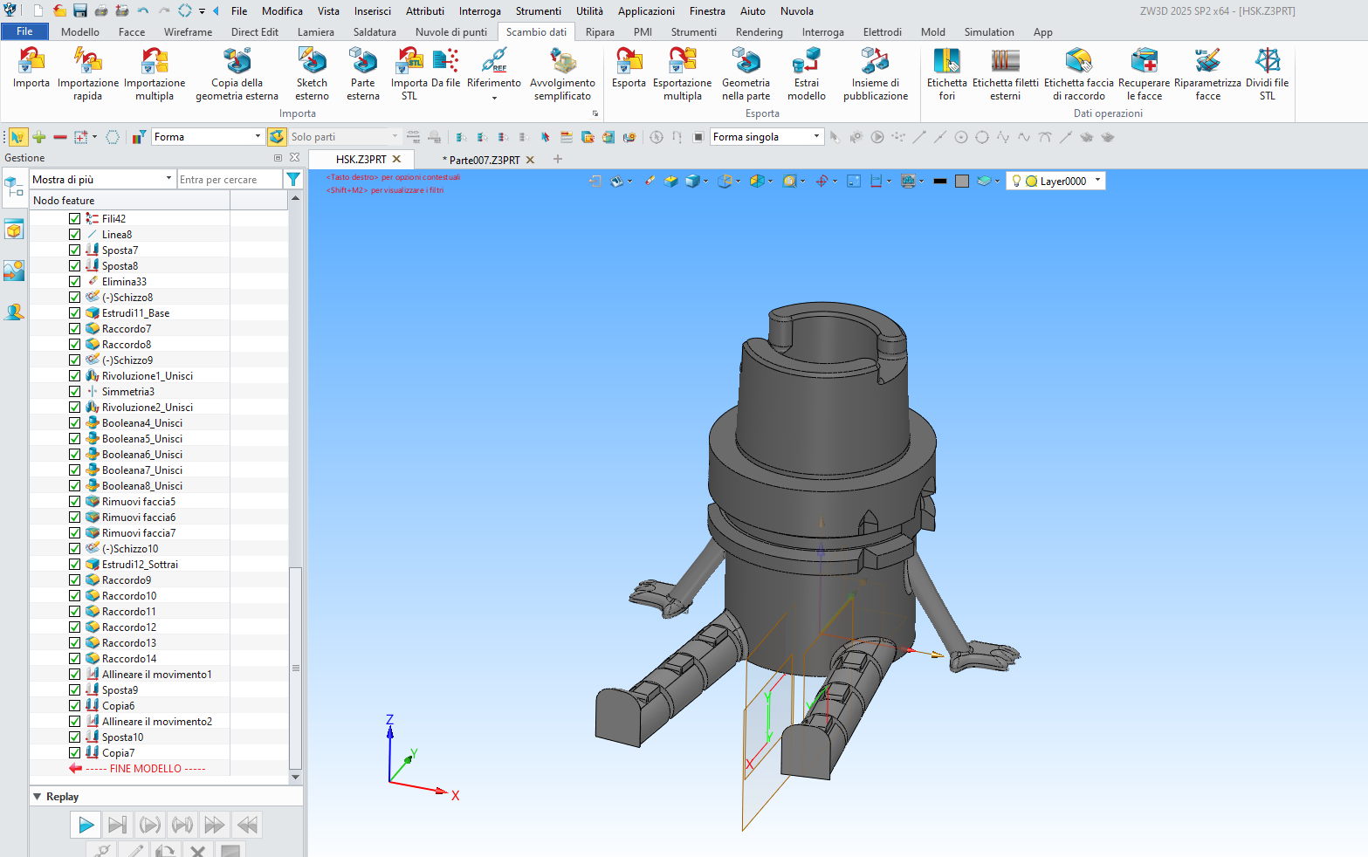The width and height of the screenshot is (1368, 857).
Task: Expand the Riferimento dropdown arrow
Action: [494, 98]
